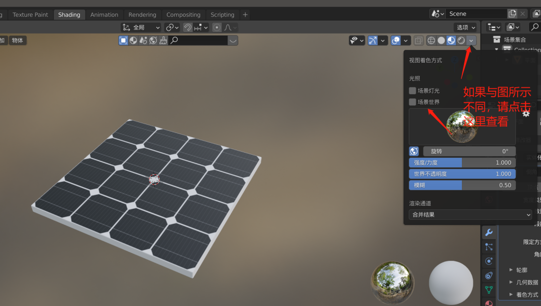
Task: Open the particles properties tab
Action: (489, 247)
